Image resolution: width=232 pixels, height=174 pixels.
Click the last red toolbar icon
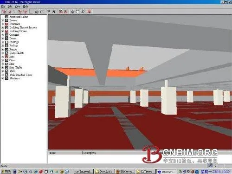coord(89,12)
